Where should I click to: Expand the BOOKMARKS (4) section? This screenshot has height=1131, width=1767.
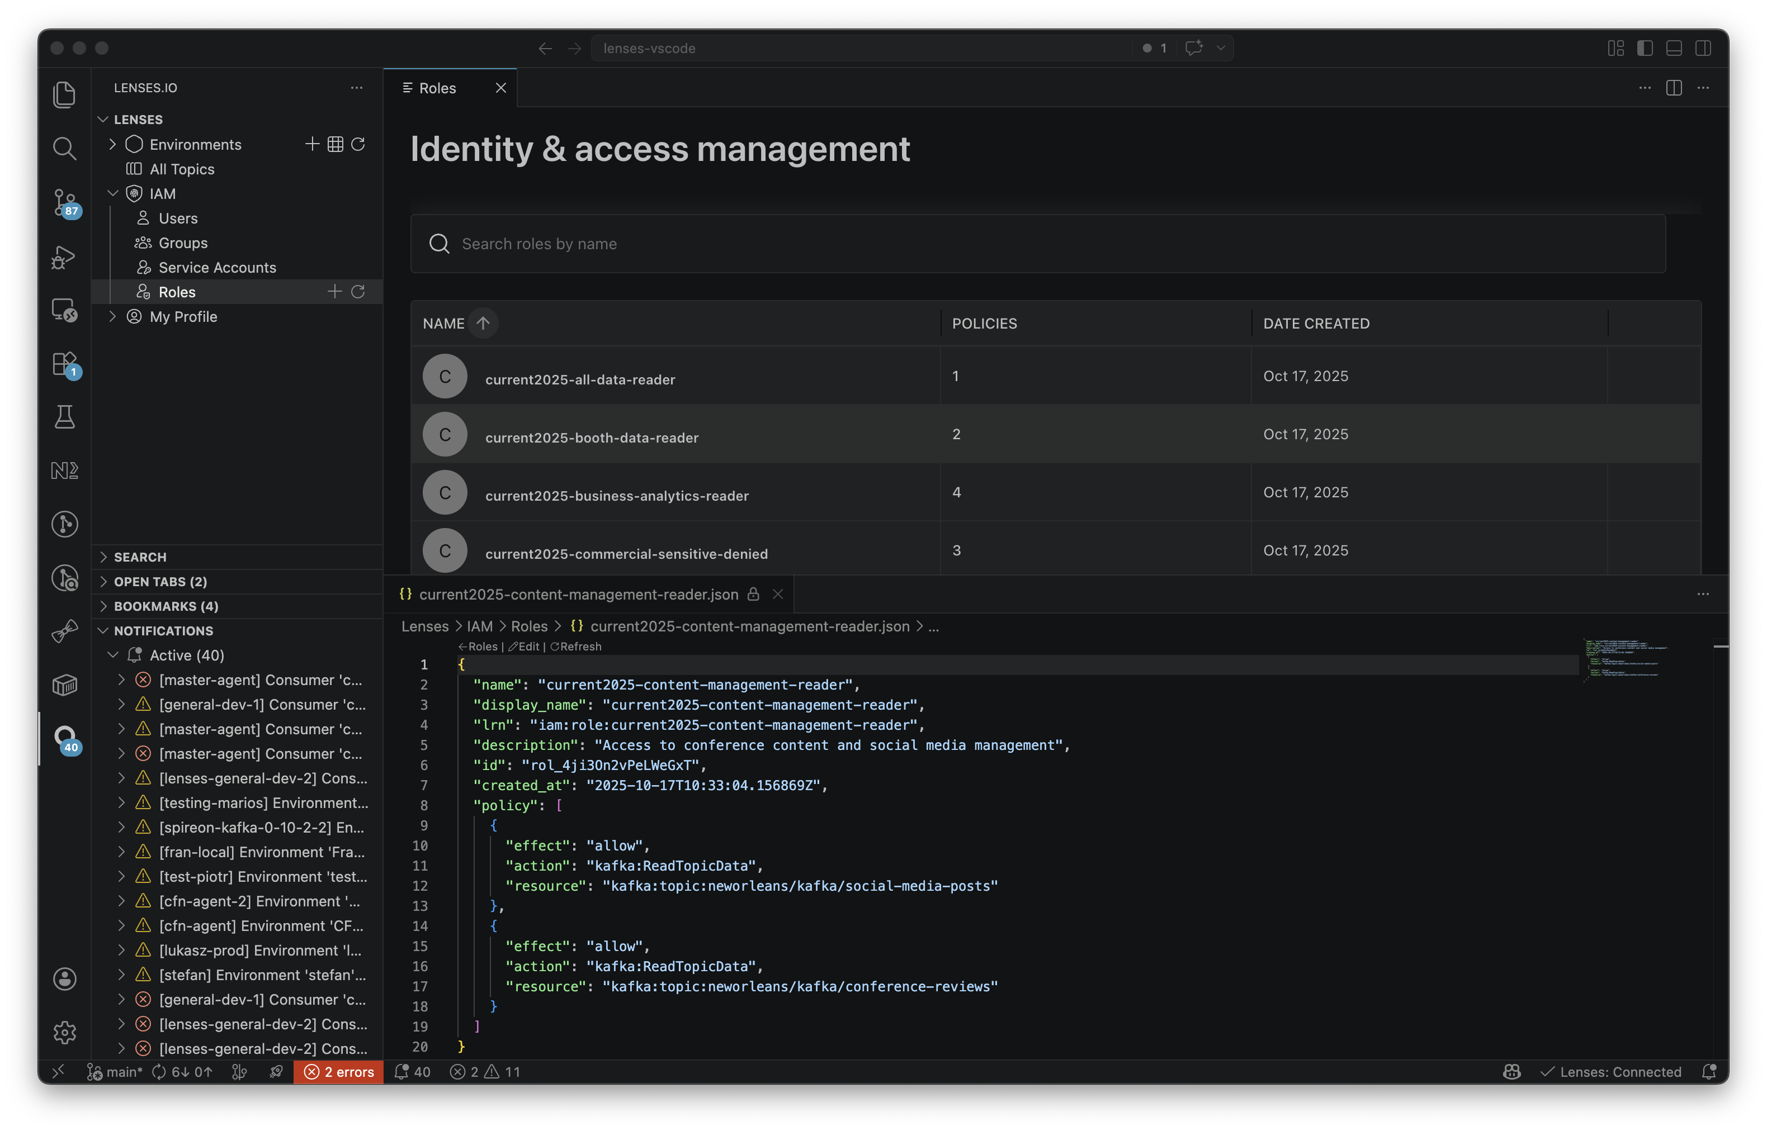coord(237,606)
